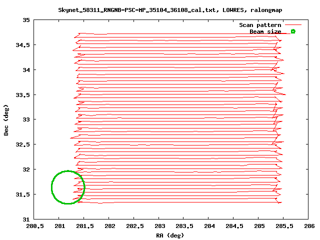This screenshot has height=240, width=320.
Task: Click the green beam size legend marker
Action: (x=293, y=31)
